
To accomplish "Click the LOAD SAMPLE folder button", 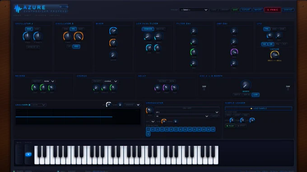I will click(258, 108).
